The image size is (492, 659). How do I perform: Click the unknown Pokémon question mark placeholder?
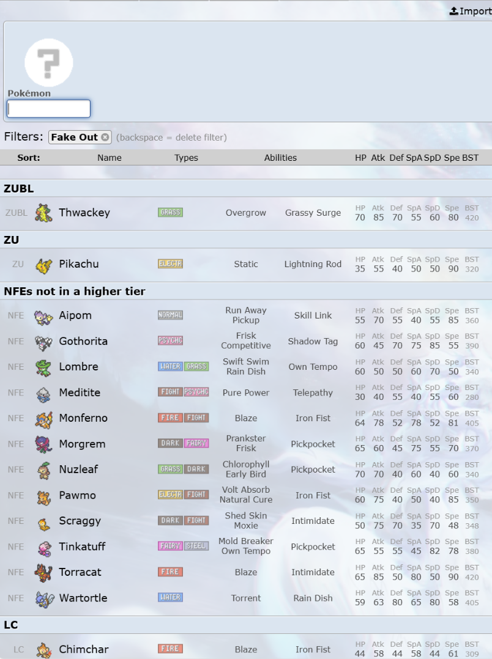(49, 62)
